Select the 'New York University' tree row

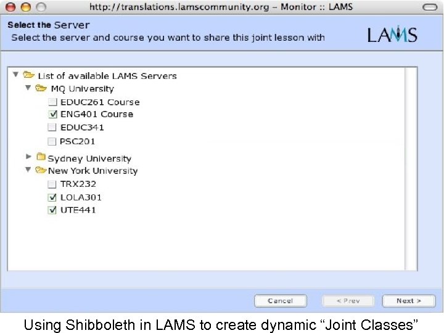pyautogui.click(x=93, y=171)
